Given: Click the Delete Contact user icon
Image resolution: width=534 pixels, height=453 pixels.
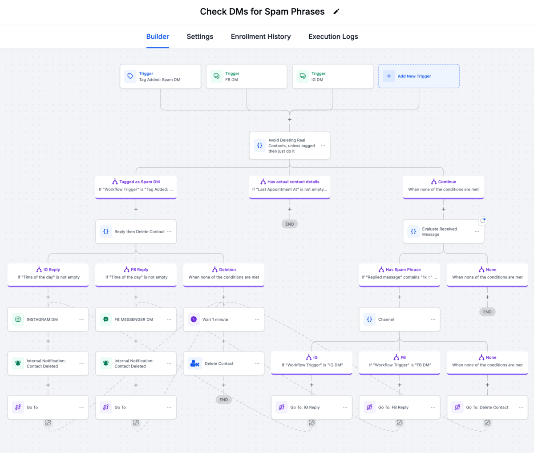Looking at the screenshot, I should tap(194, 364).
